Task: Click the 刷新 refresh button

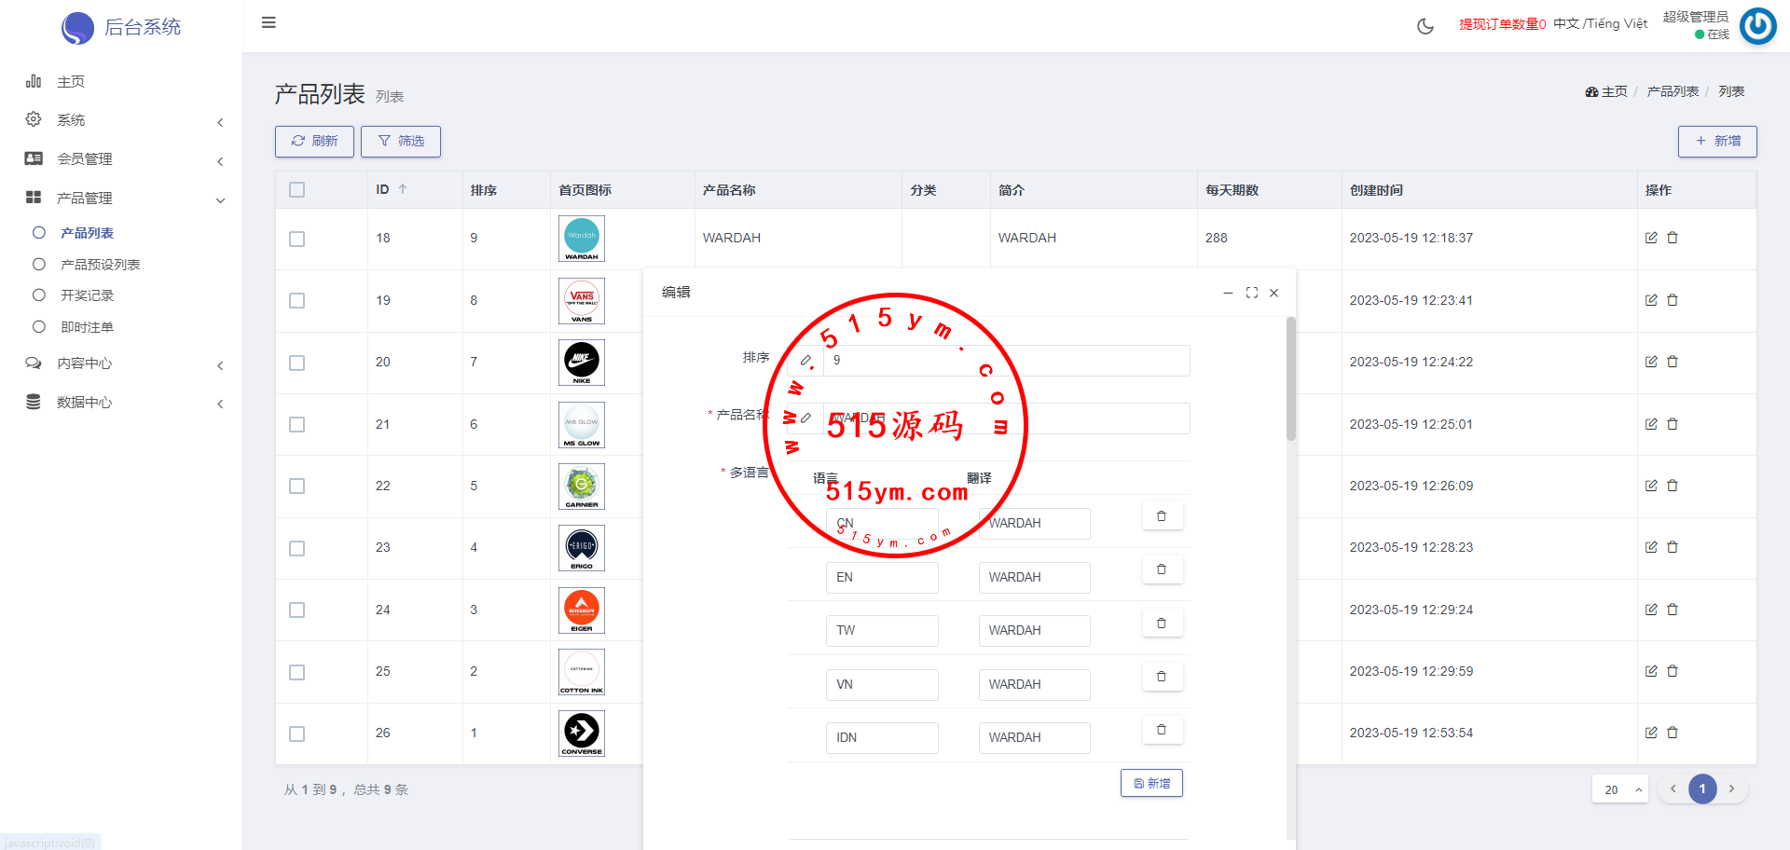Action: 314,142
